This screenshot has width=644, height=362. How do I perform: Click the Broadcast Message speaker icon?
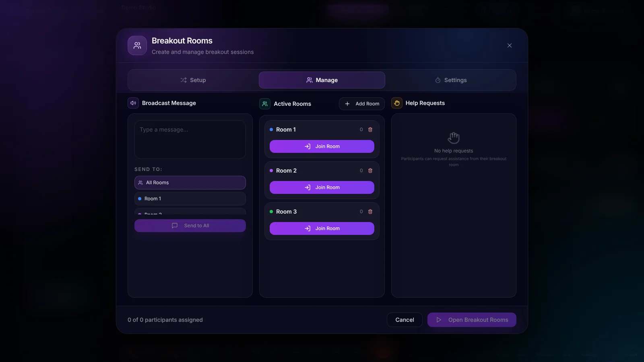pyautogui.click(x=133, y=103)
